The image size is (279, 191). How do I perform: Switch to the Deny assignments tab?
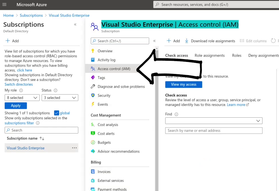coord(264,56)
